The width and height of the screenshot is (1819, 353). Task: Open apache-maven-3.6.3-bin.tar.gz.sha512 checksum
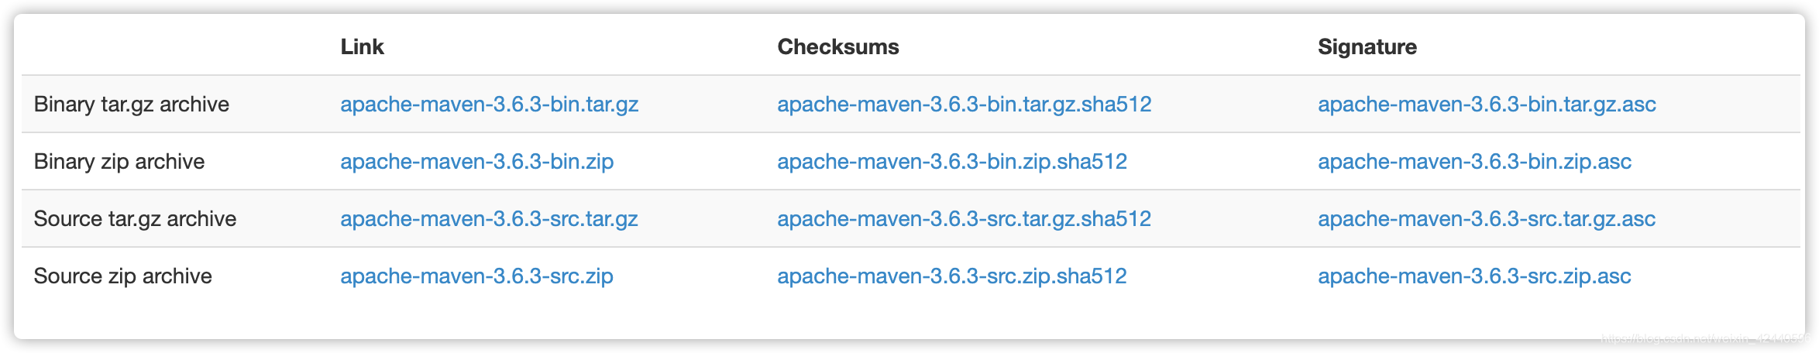point(965,105)
